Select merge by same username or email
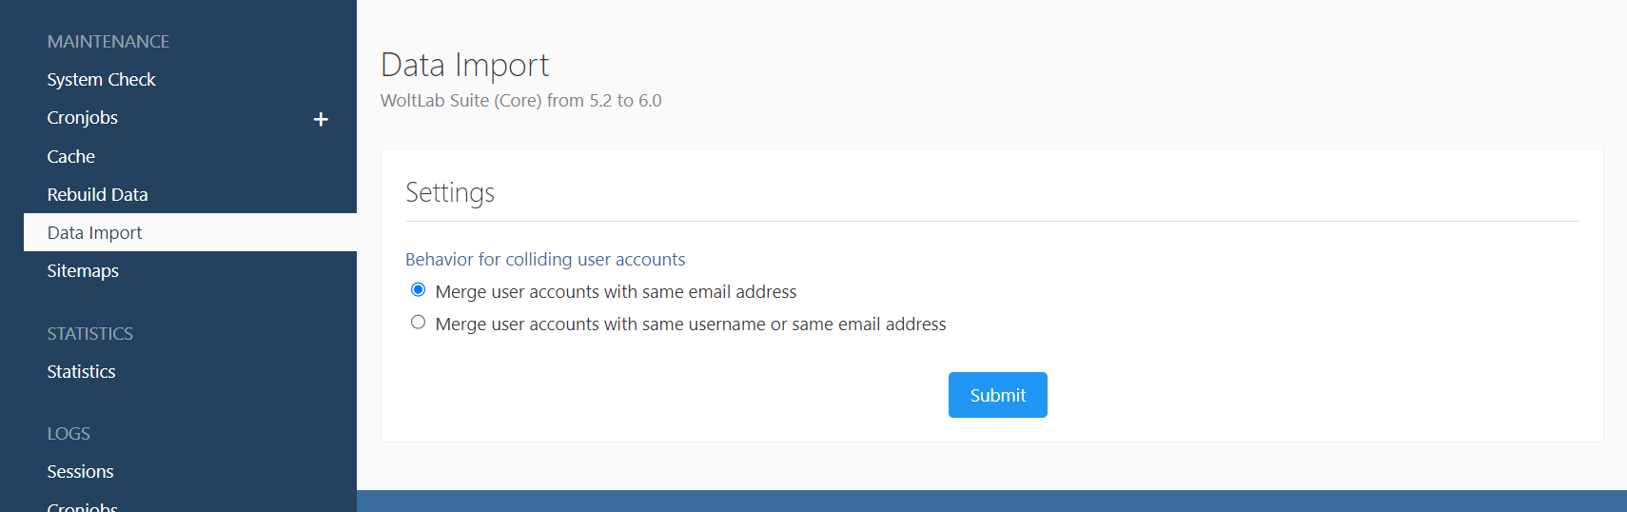 [418, 323]
